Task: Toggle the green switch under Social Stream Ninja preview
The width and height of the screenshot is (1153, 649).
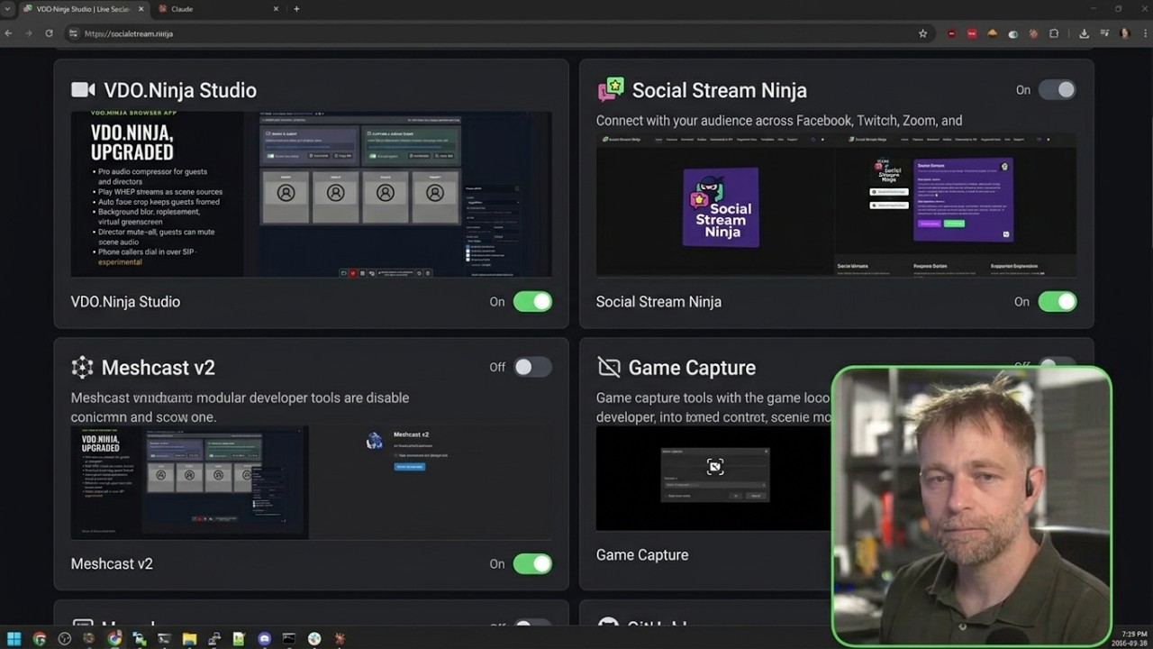Action: click(x=1057, y=302)
